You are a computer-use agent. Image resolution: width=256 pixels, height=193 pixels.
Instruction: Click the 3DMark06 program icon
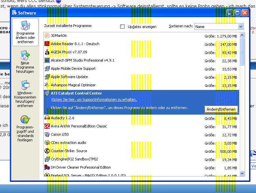click(47, 36)
